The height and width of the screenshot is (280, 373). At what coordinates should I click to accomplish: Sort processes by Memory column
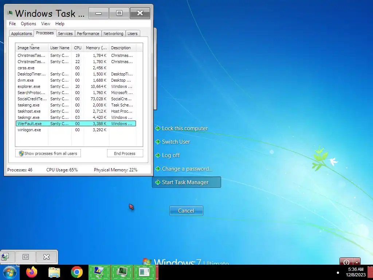click(x=96, y=48)
